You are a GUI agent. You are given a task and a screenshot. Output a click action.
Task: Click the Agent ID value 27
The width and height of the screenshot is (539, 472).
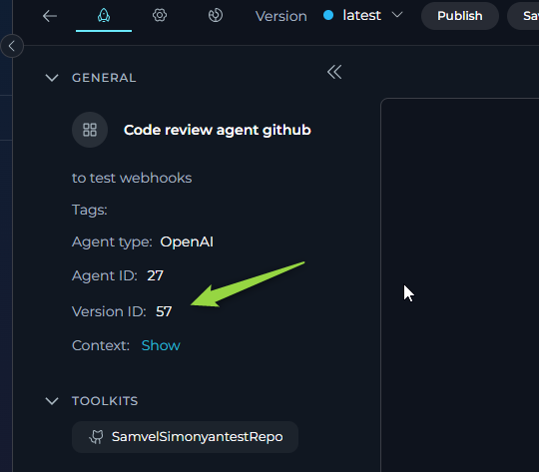[x=155, y=275]
